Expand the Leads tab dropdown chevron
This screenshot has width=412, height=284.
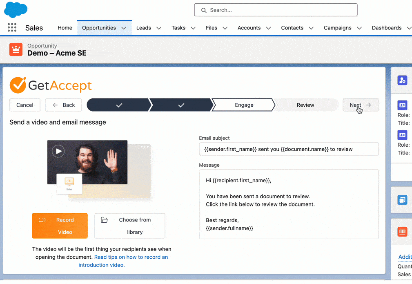click(159, 28)
